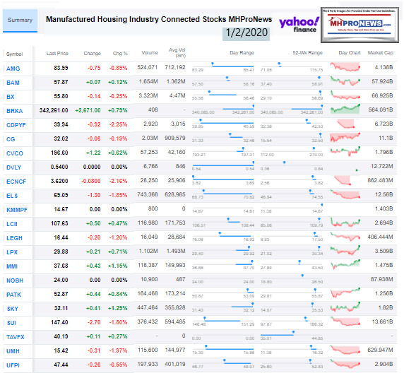
Task: Select LPX volume 1.102M
Action: (148, 252)
